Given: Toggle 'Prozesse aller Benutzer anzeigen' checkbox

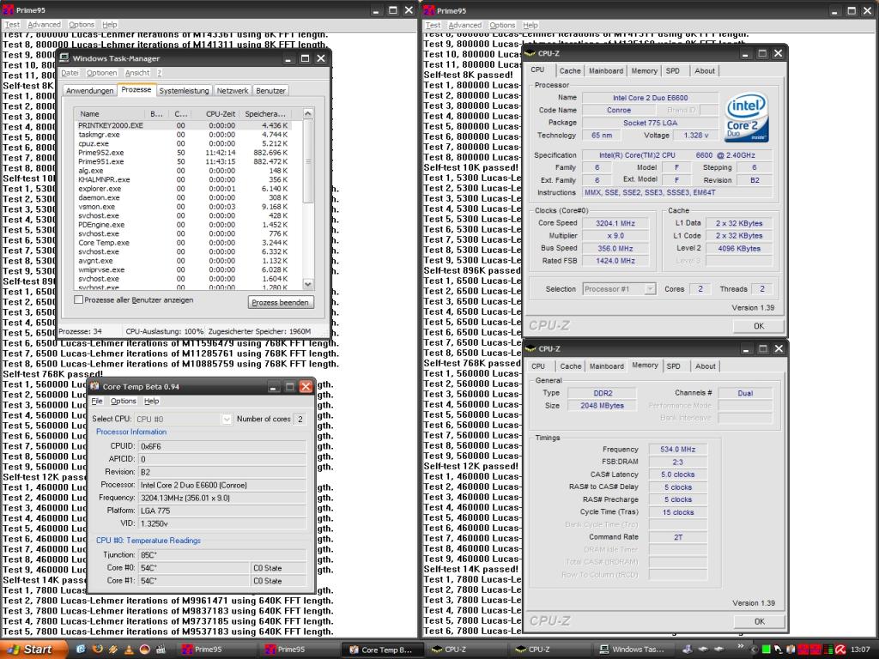Looking at the screenshot, I should pyautogui.click(x=79, y=299).
